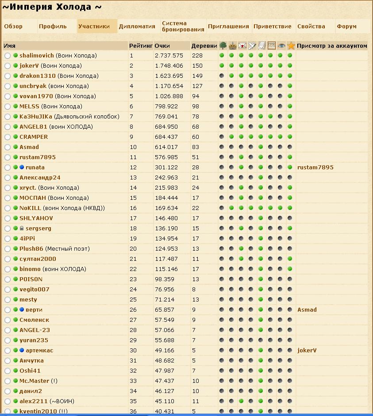Open sitter link rustam7895 in runata row

(x=315, y=167)
